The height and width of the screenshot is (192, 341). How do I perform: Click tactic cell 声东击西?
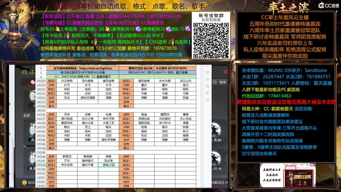67,165
